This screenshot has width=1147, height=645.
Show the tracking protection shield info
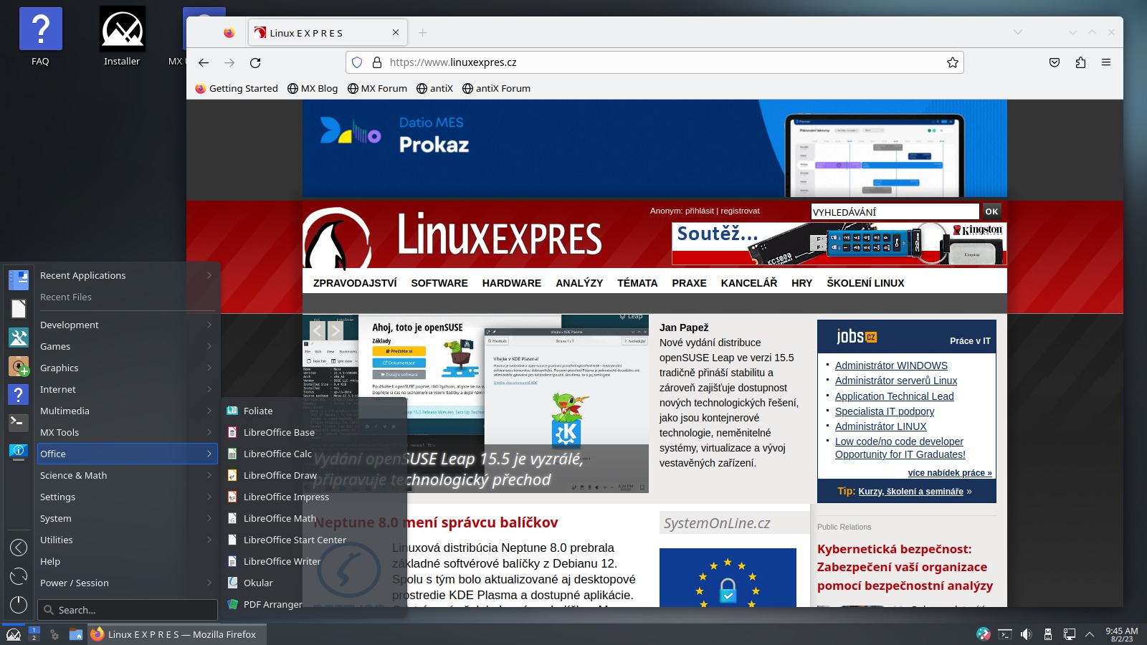pyautogui.click(x=357, y=62)
